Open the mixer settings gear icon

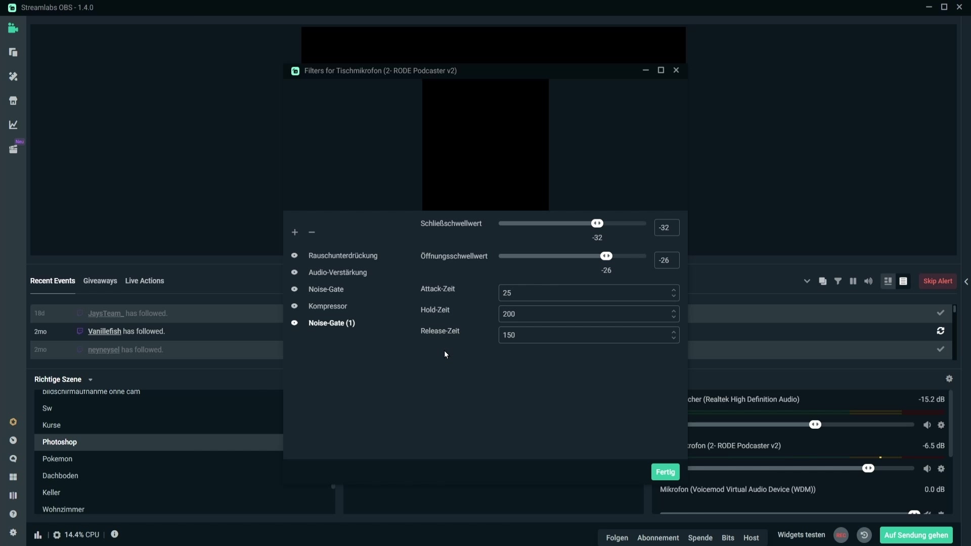click(x=949, y=379)
